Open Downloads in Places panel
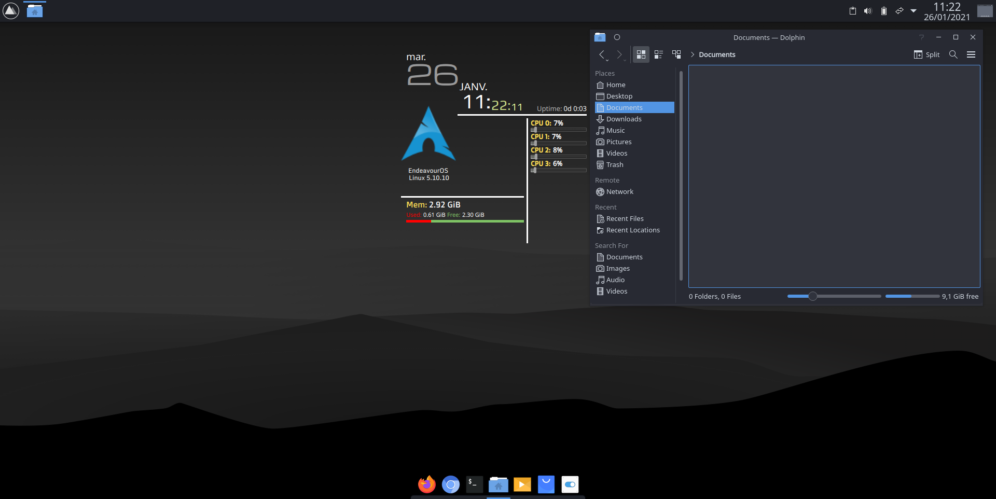Screen dimensions: 996x499 point(634,119)
